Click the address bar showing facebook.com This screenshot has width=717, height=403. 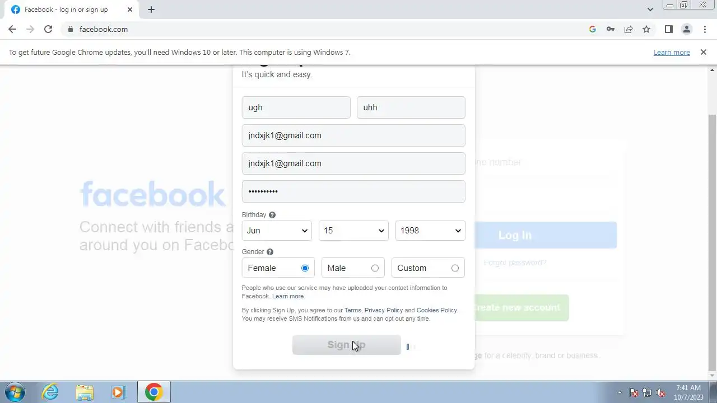pos(325,29)
